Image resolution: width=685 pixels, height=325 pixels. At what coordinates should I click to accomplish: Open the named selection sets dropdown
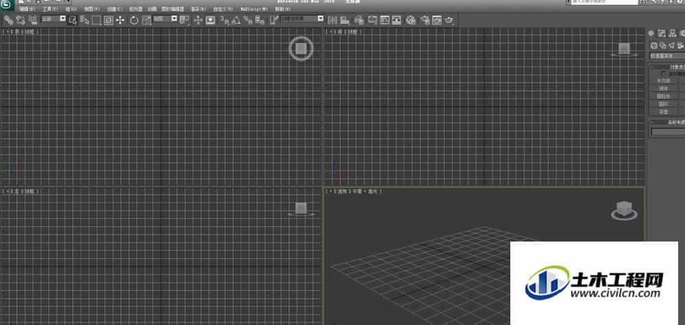302,18
